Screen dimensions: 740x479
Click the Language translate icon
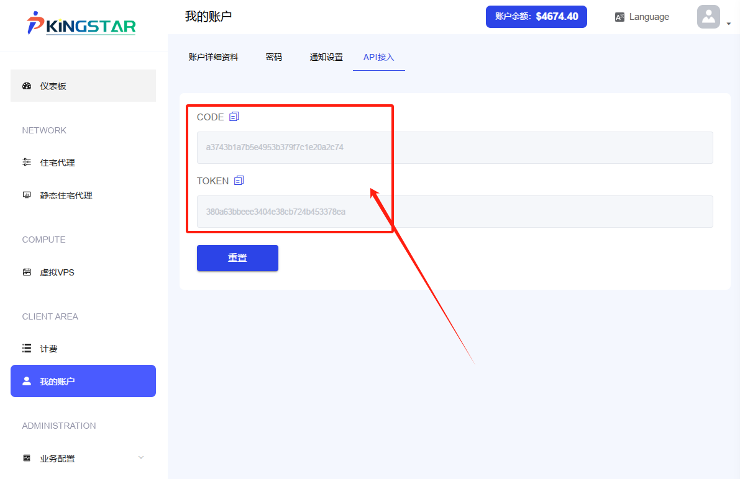point(619,17)
